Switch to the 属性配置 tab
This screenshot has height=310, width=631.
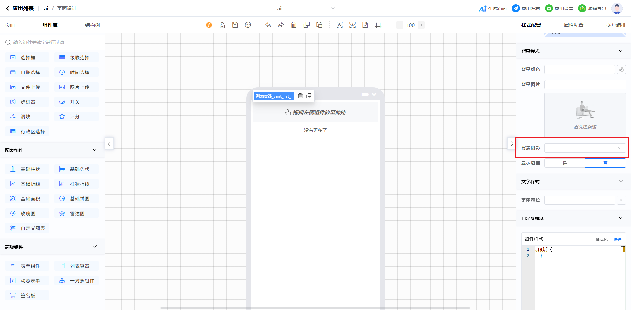pos(573,25)
